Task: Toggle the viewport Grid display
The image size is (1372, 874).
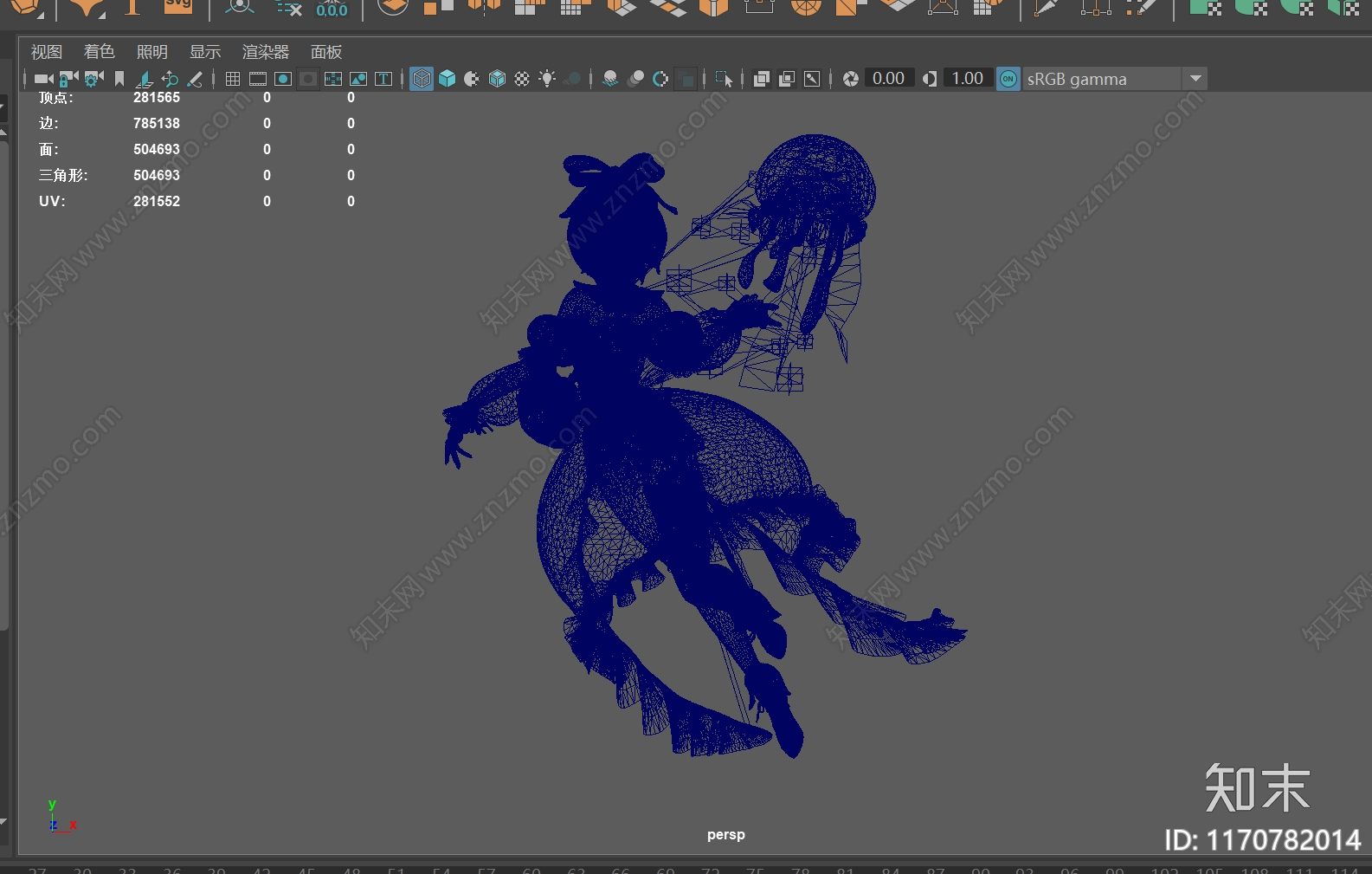Action: (x=233, y=79)
